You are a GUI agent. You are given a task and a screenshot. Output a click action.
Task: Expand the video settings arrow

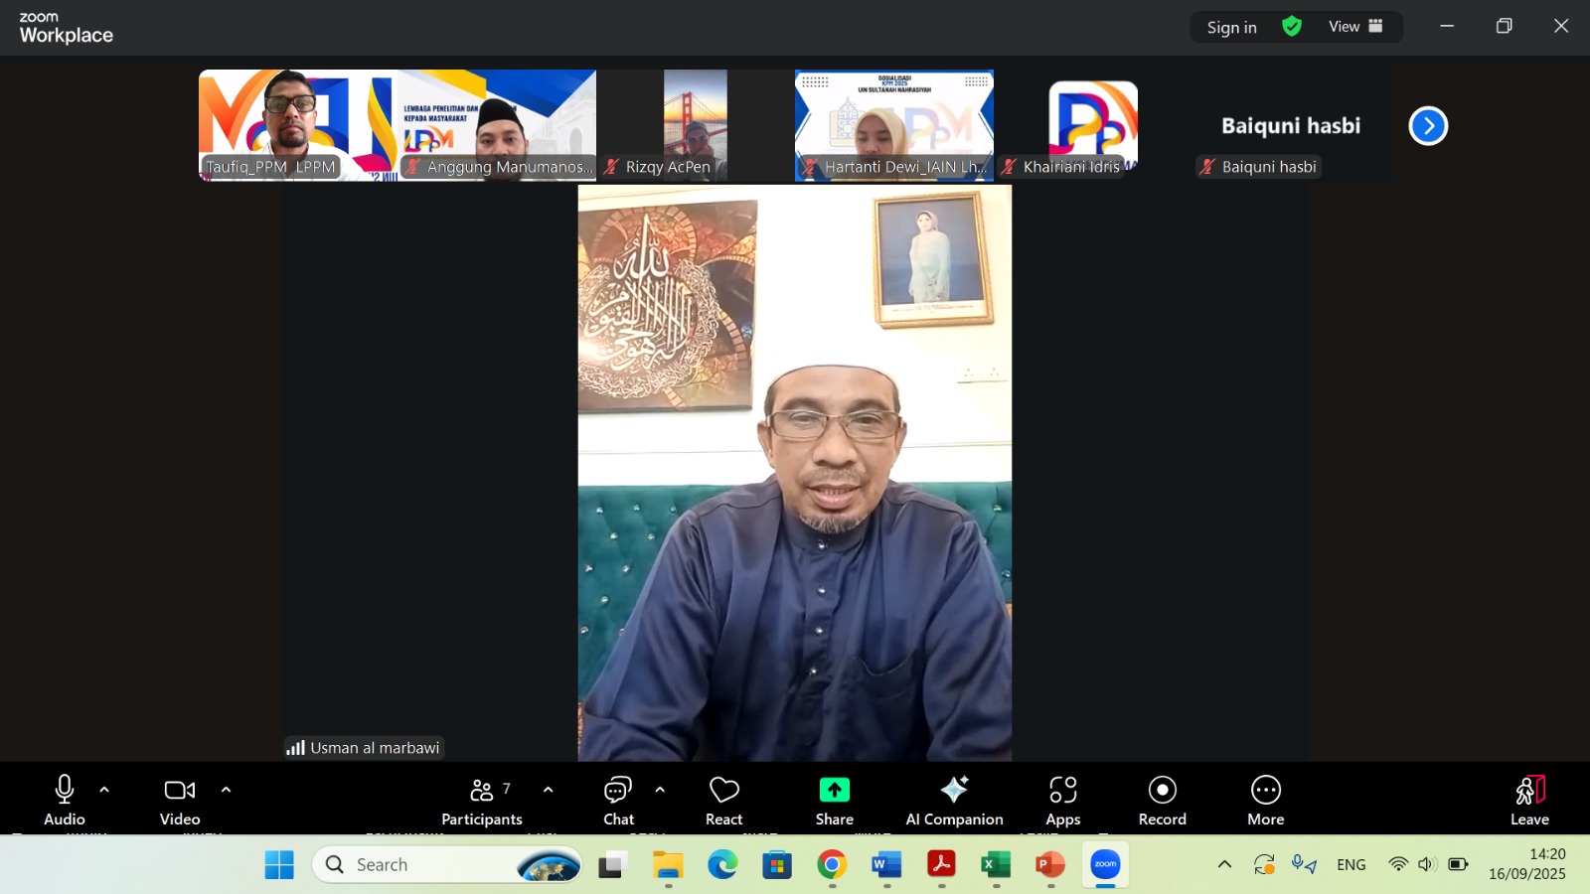coord(226,791)
